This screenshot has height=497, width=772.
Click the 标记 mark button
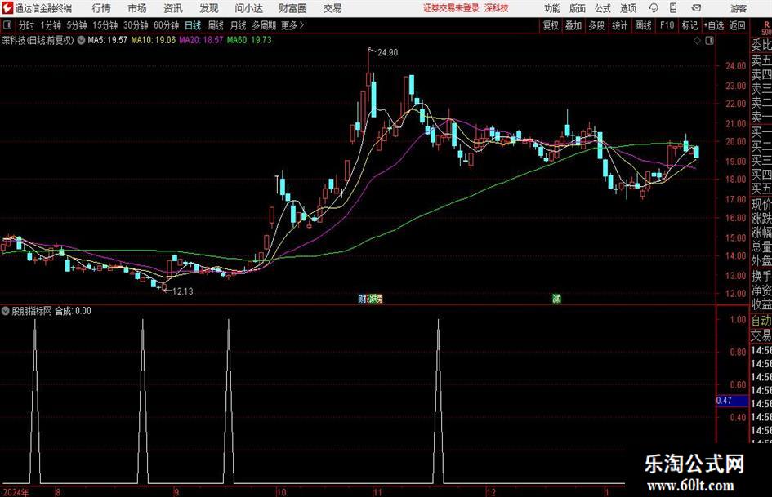(689, 25)
